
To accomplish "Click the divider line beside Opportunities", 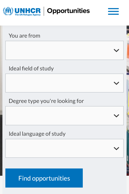I will [44, 11].
